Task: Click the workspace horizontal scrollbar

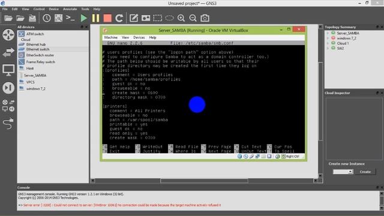Action: point(204,181)
